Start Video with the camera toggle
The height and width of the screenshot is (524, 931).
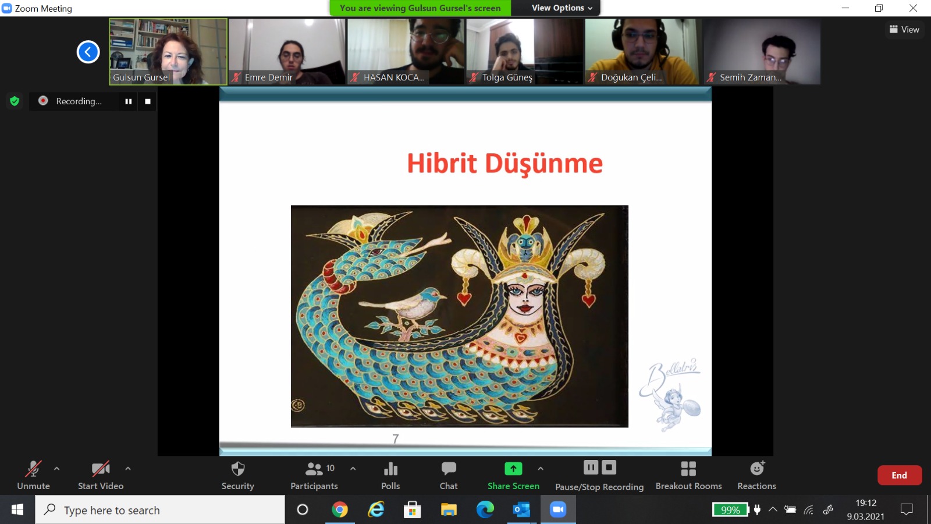pyautogui.click(x=101, y=469)
